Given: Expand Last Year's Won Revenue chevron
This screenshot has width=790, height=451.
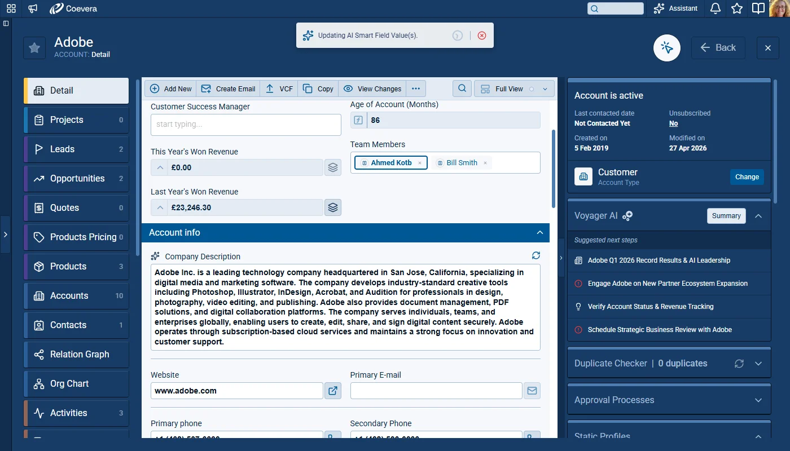Looking at the screenshot, I should pyautogui.click(x=161, y=207).
